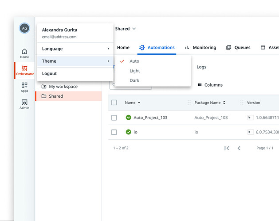The image size is (279, 221).
Task: Click version 1.0.6648711 value
Action: click(267, 118)
